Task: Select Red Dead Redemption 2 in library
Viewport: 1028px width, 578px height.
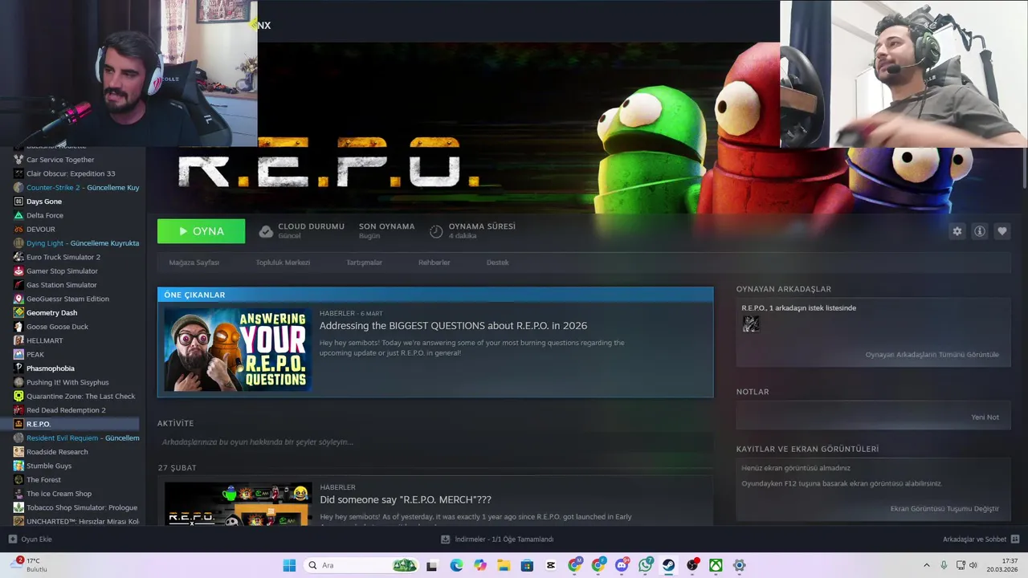Action: (x=66, y=410)
